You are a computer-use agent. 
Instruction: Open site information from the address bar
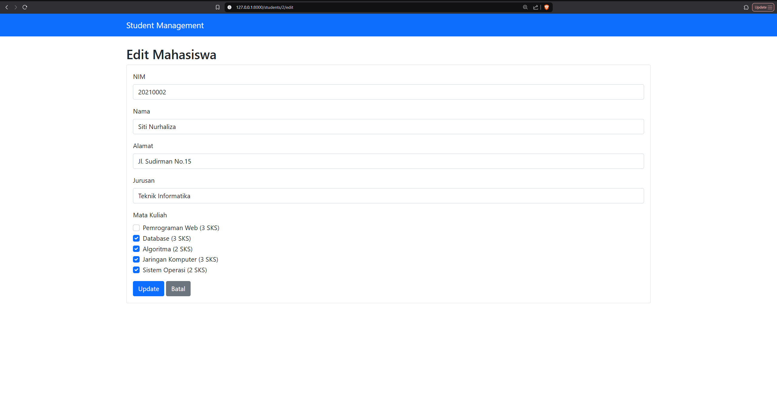tap(229, 7)
